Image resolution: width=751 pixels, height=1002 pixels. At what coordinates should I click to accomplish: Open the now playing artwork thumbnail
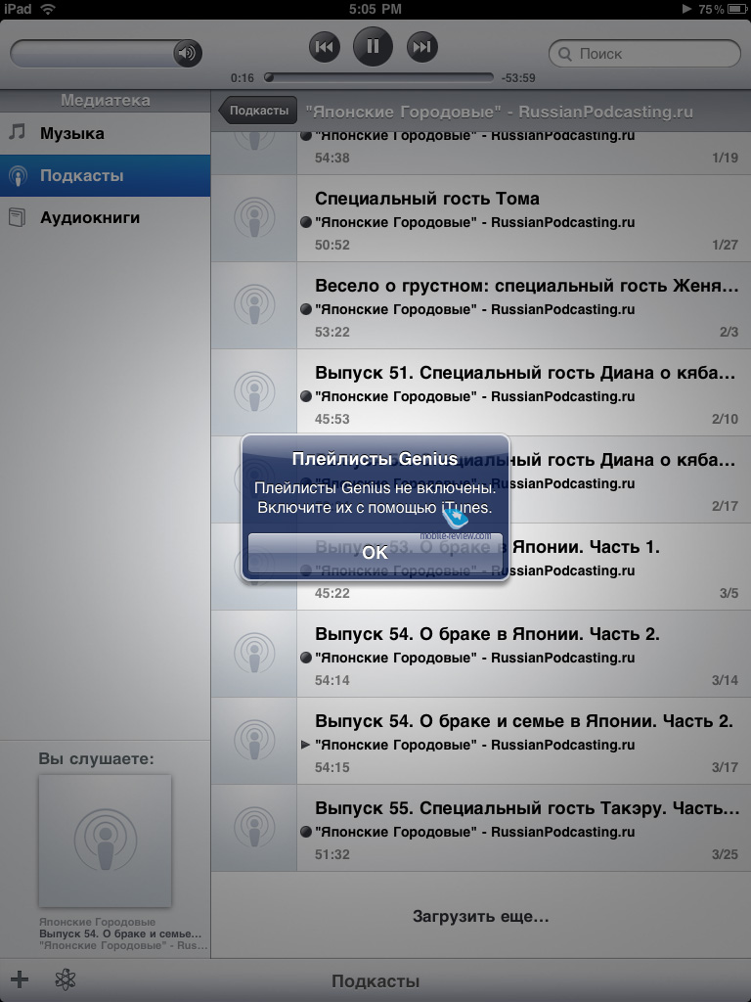pyautogui.click(x=105, y=841)
